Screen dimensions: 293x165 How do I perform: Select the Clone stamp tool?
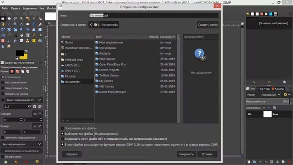coord(27,41)
